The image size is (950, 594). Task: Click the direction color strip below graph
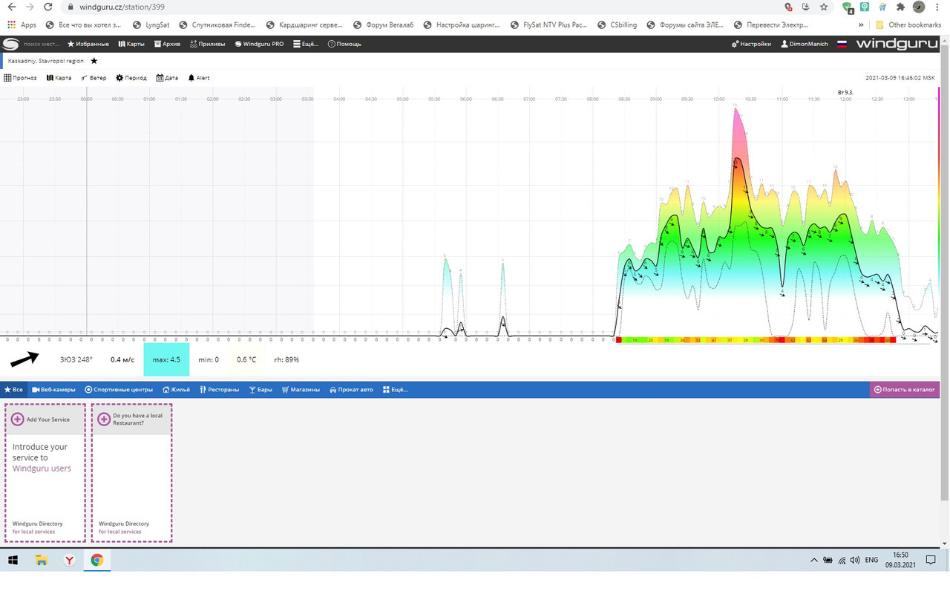coord(756,339)
